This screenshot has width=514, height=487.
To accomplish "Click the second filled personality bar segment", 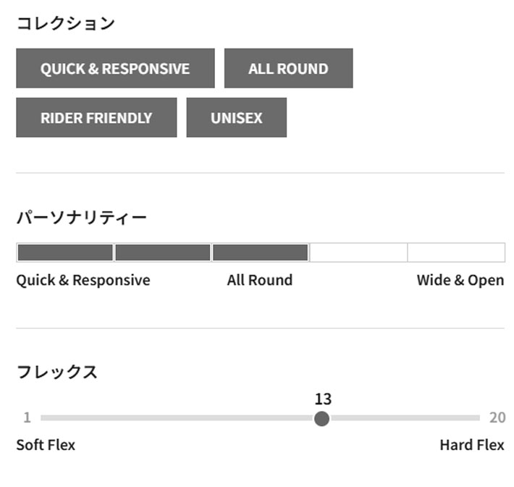I will click(x=163, y=252).
